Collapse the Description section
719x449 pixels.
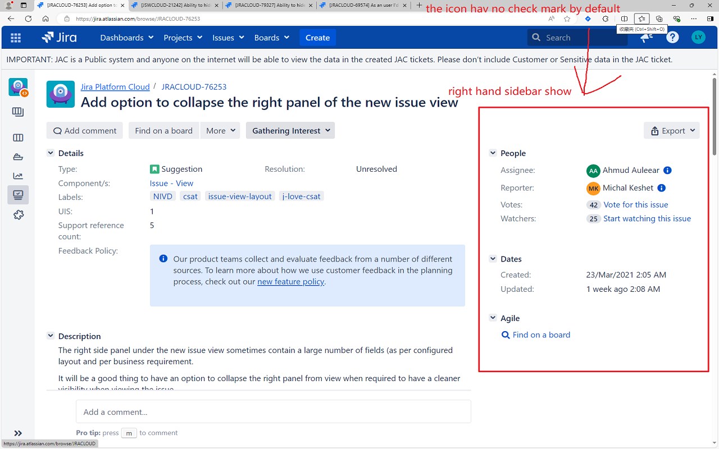(51, 336)
